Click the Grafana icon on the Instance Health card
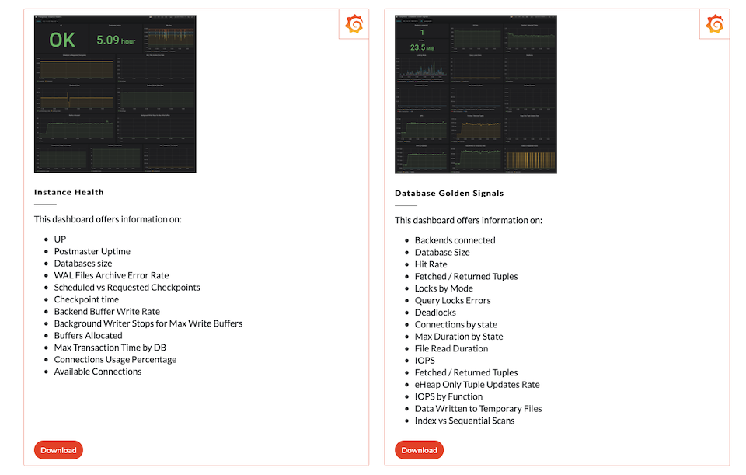Screen dimensions: 746x475 (354, 24)
